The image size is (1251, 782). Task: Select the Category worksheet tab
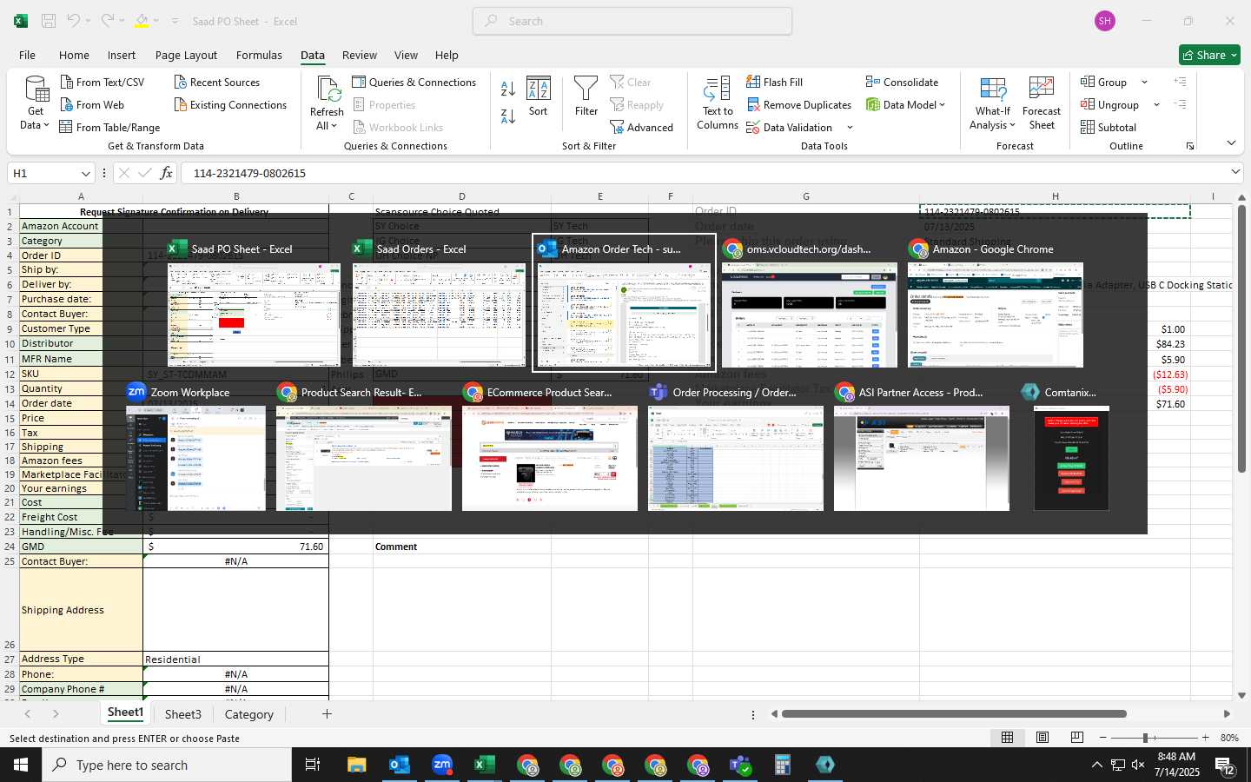coord(249,714)
